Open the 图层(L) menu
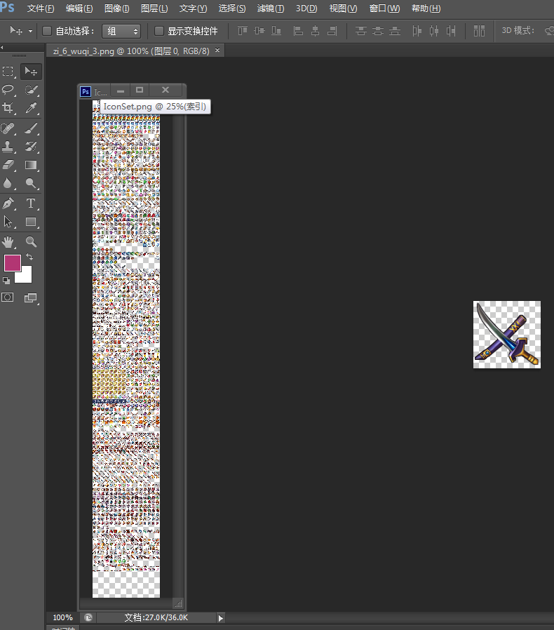Viewport: 554px width, 630px height. pos(154,8)
